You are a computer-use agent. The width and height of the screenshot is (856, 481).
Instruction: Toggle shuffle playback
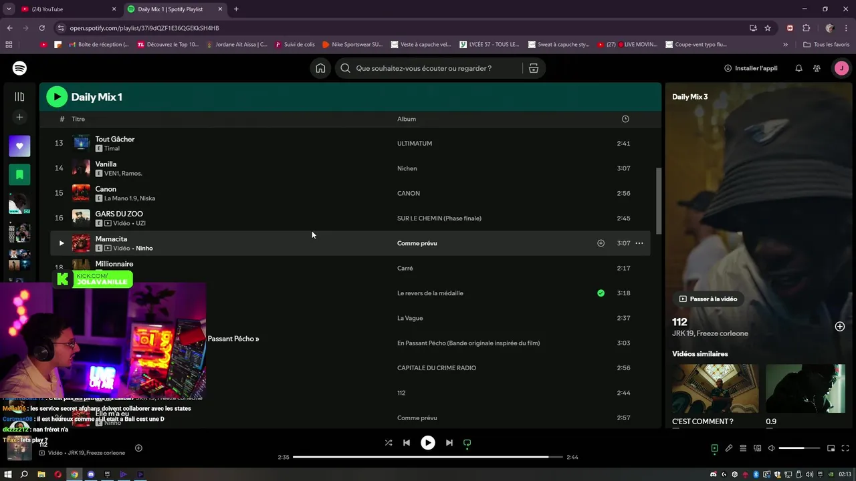click(389, 443)
